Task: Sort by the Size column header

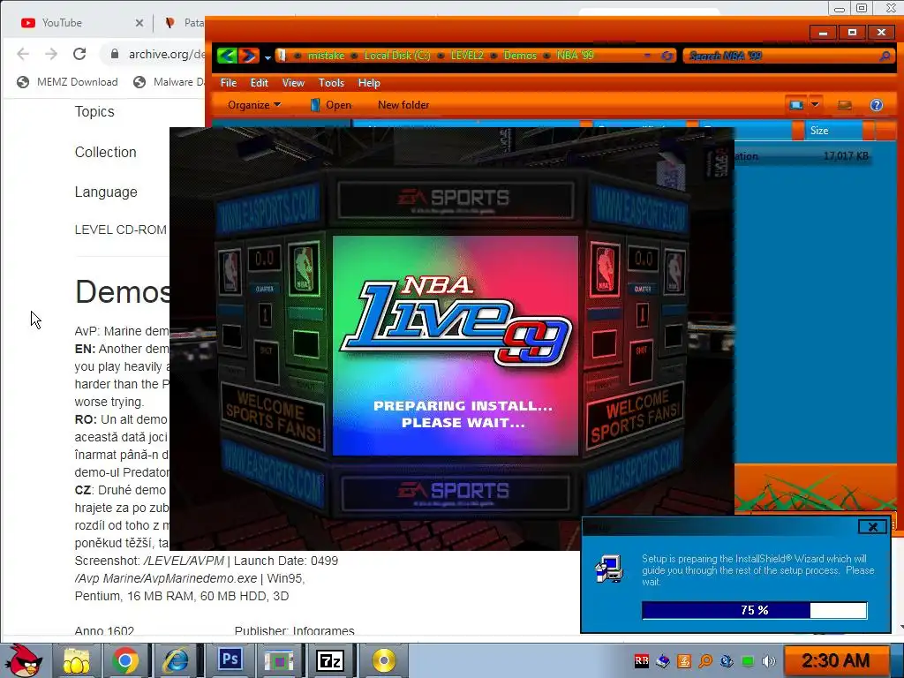Action: click(x=834, y=131)
